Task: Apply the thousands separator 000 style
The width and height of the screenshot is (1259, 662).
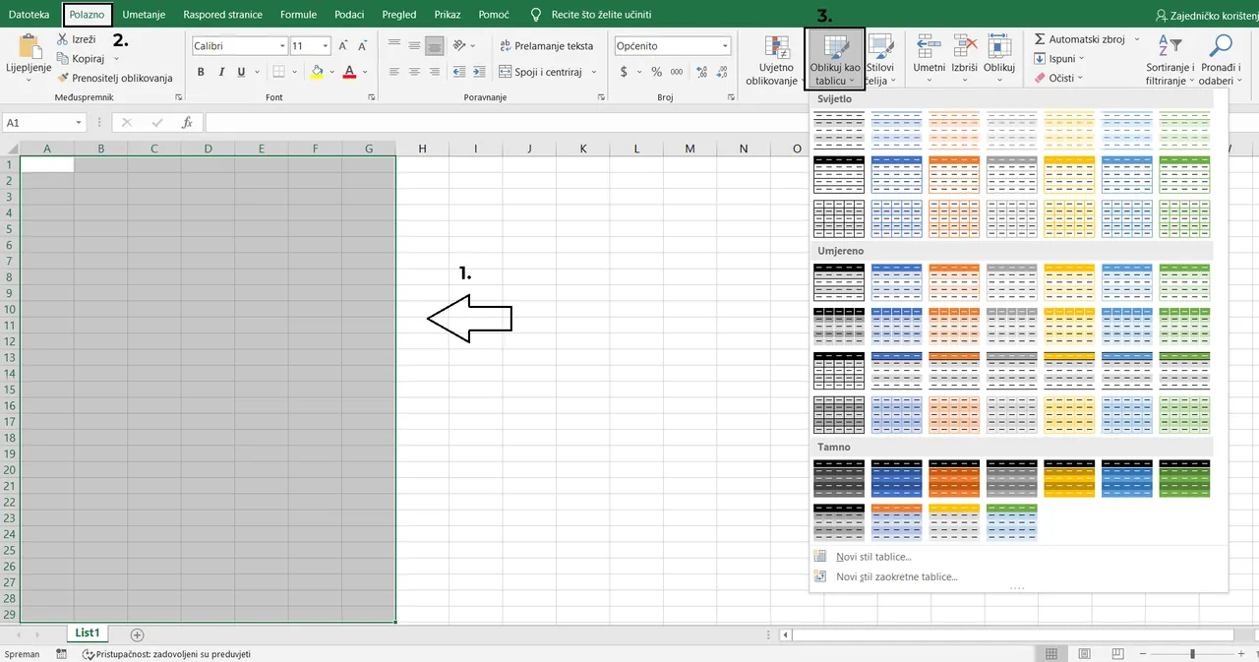Action: (677, 72)
